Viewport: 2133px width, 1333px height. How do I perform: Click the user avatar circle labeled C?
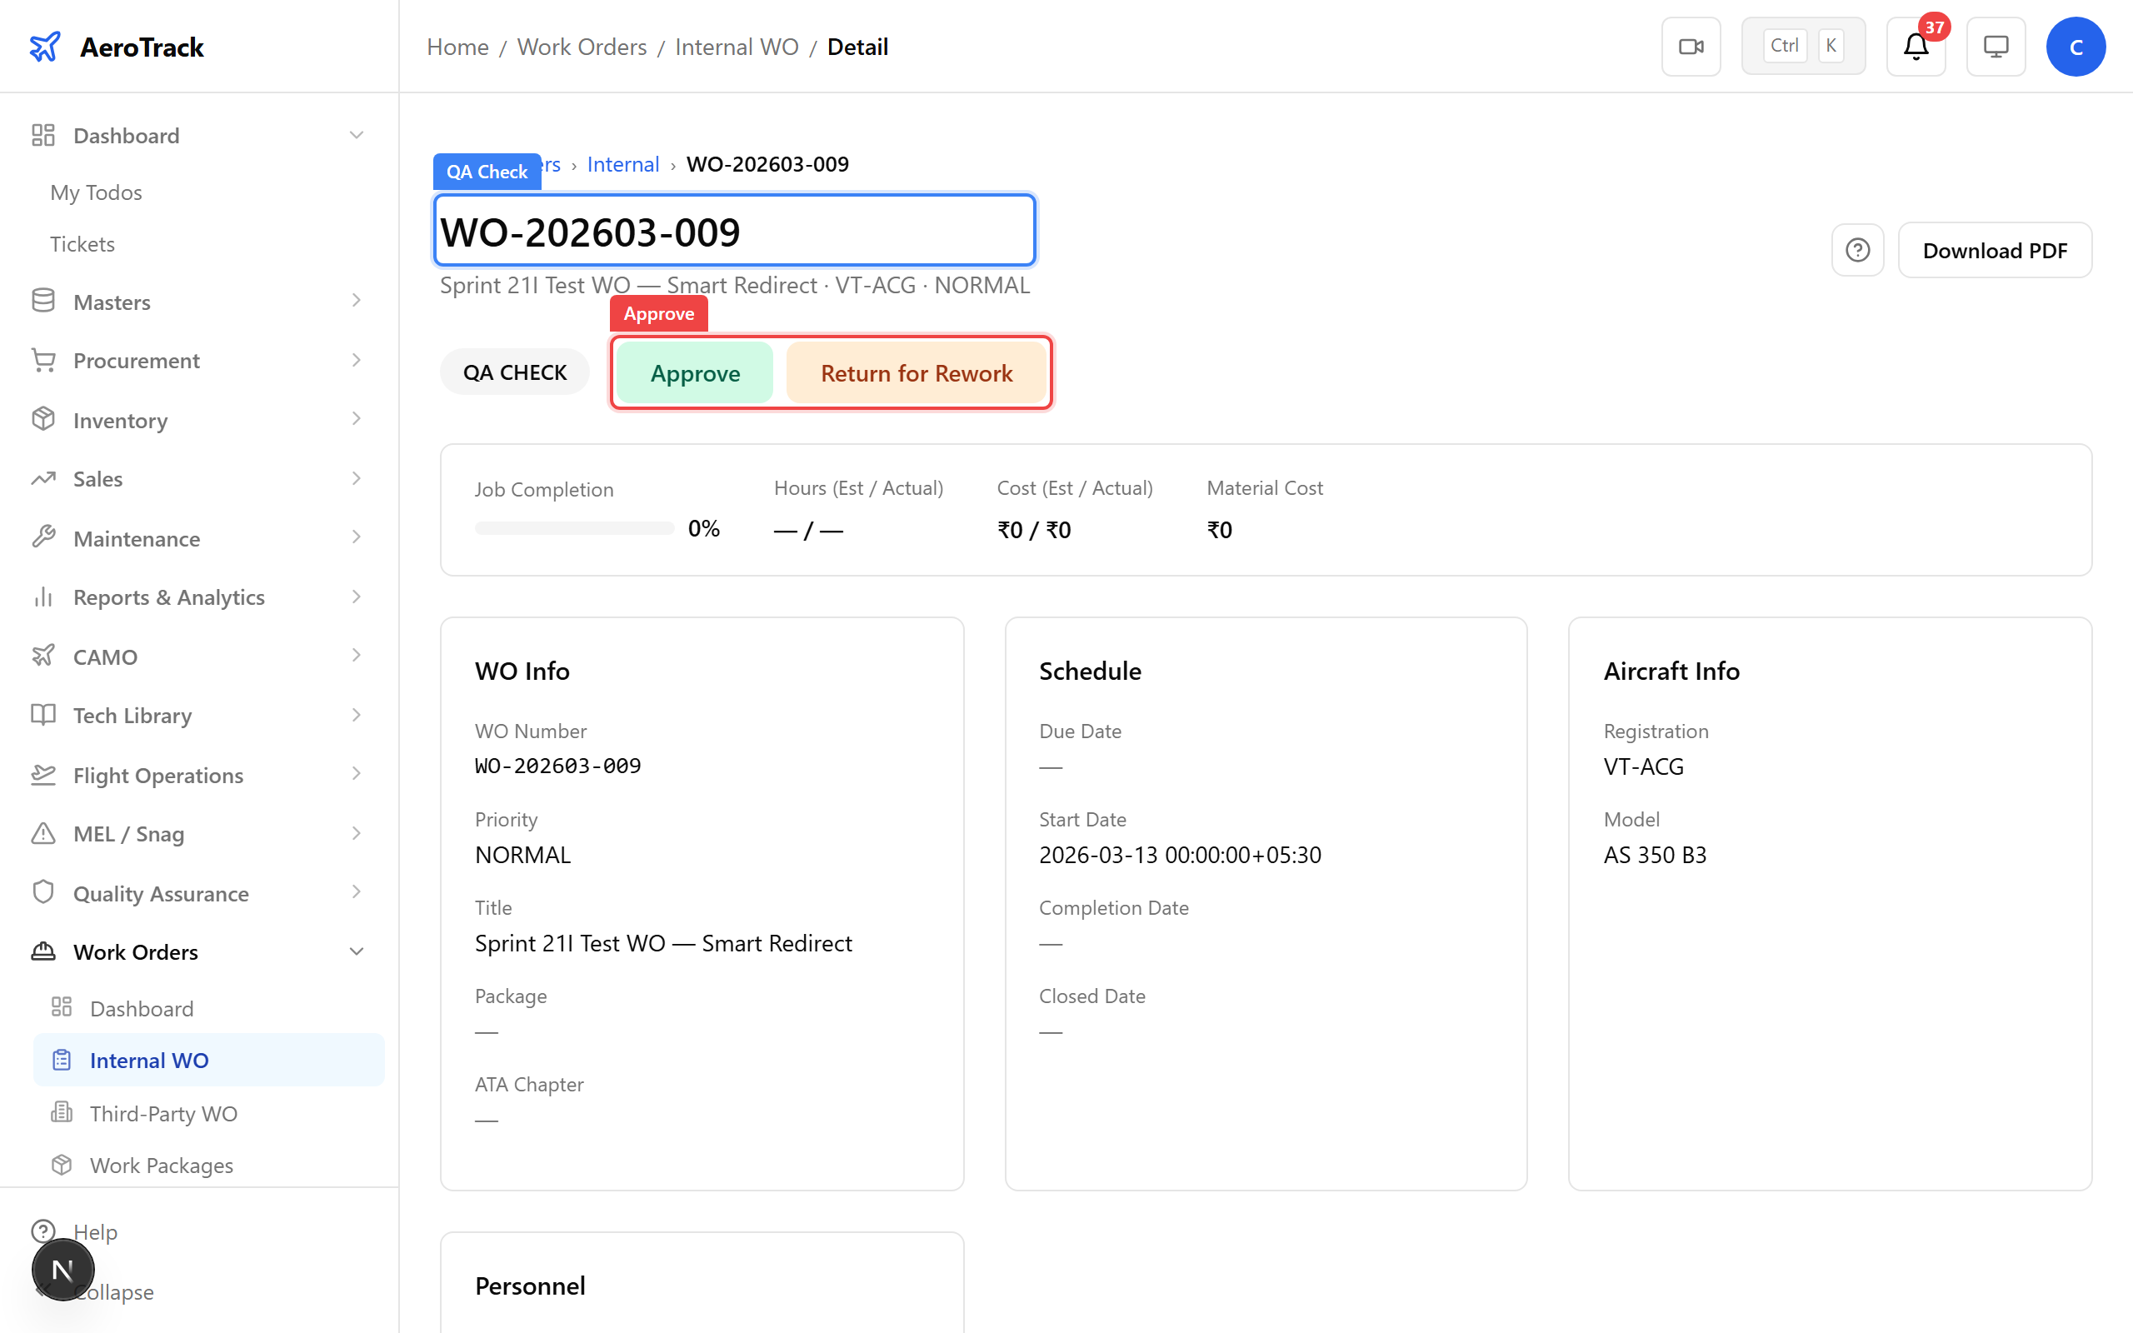pos(2076,46)
